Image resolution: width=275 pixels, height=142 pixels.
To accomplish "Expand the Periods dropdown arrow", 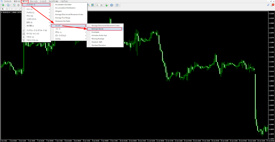I will (114, 5).
